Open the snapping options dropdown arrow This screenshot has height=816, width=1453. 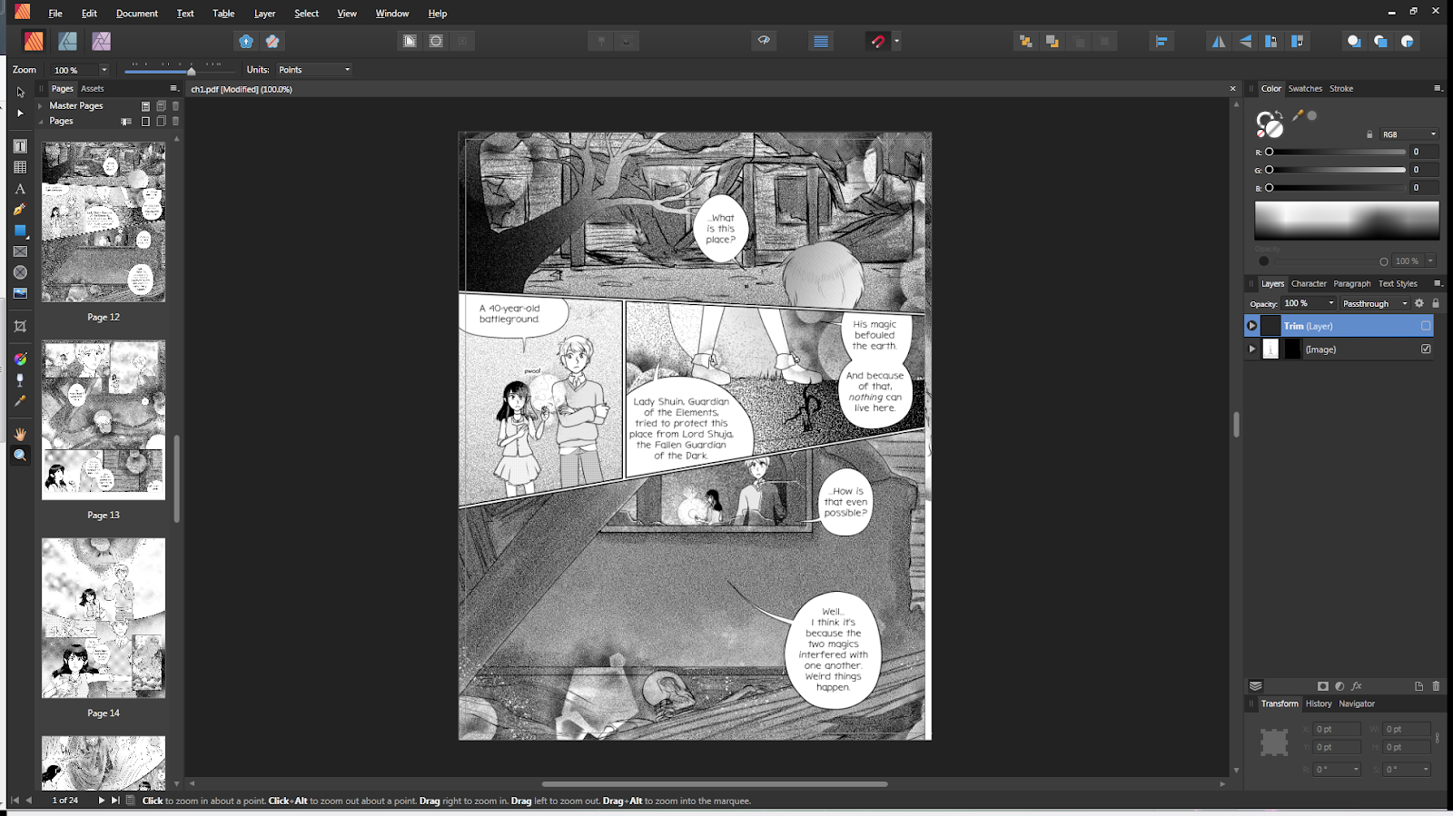pyautogui.click(x=896, y=41)
